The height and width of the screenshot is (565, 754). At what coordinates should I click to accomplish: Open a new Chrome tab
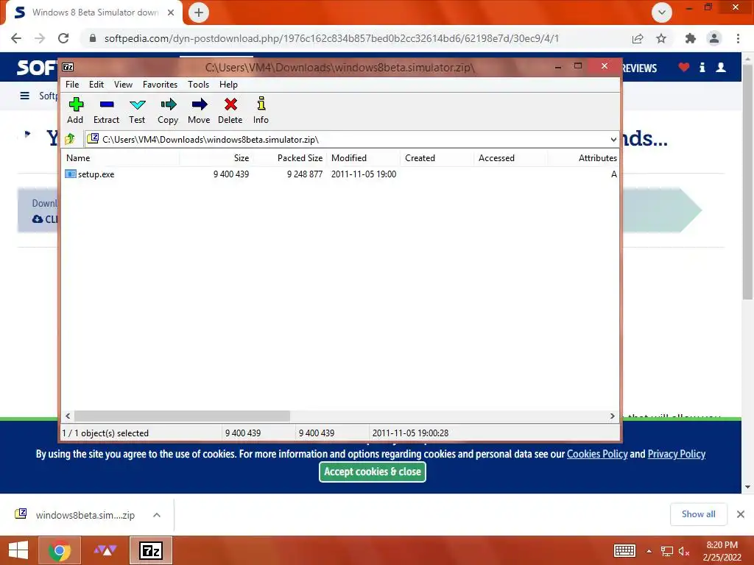(199, 13)
